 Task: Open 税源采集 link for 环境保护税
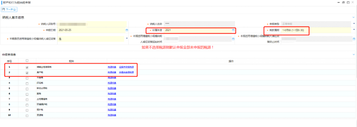(x=112, y=104)
